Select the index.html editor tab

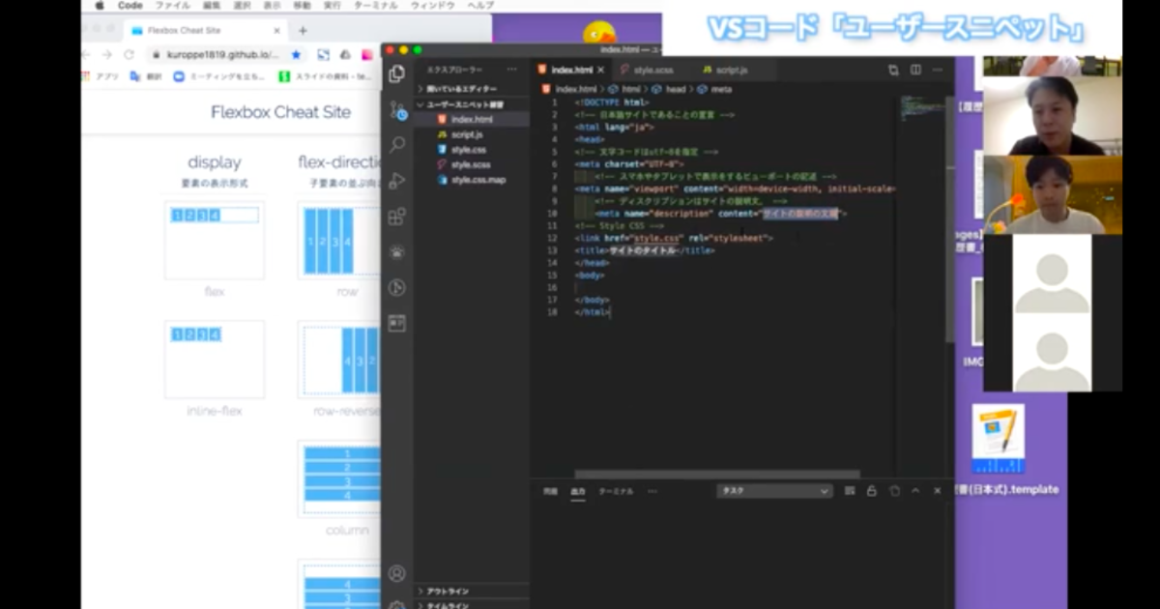coord(572,71)
